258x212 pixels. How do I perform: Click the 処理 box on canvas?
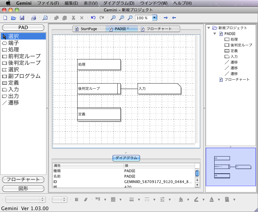click(99, 65)
